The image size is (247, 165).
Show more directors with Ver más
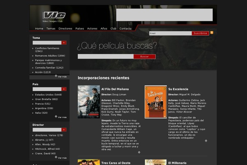[x=61, y=158]
